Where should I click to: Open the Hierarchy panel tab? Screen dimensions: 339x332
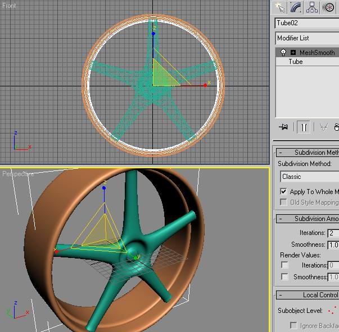click(x=312, y=7)
